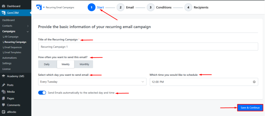Viewport: 265px width, 116px height.
Task: Click step 2 circle in wizard
Action: click(121, 8)
